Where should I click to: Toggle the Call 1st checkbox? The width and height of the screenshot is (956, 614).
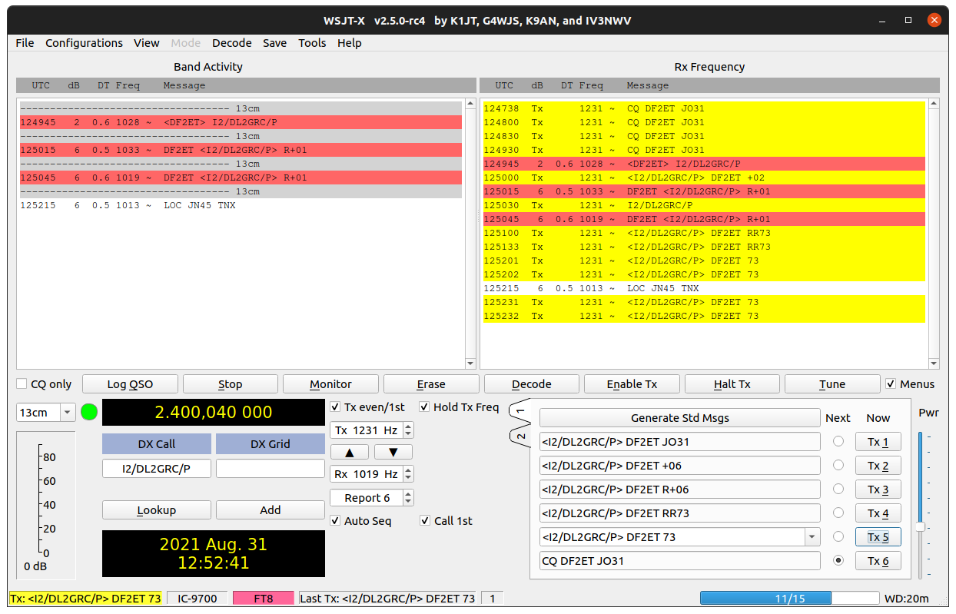click(425, 521)
